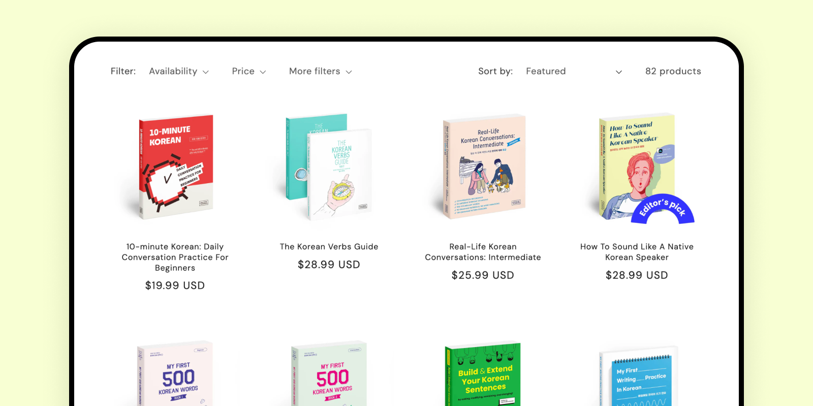
Task: View Real-Life Korean Conversations book cover
Action: pos(484,167)
